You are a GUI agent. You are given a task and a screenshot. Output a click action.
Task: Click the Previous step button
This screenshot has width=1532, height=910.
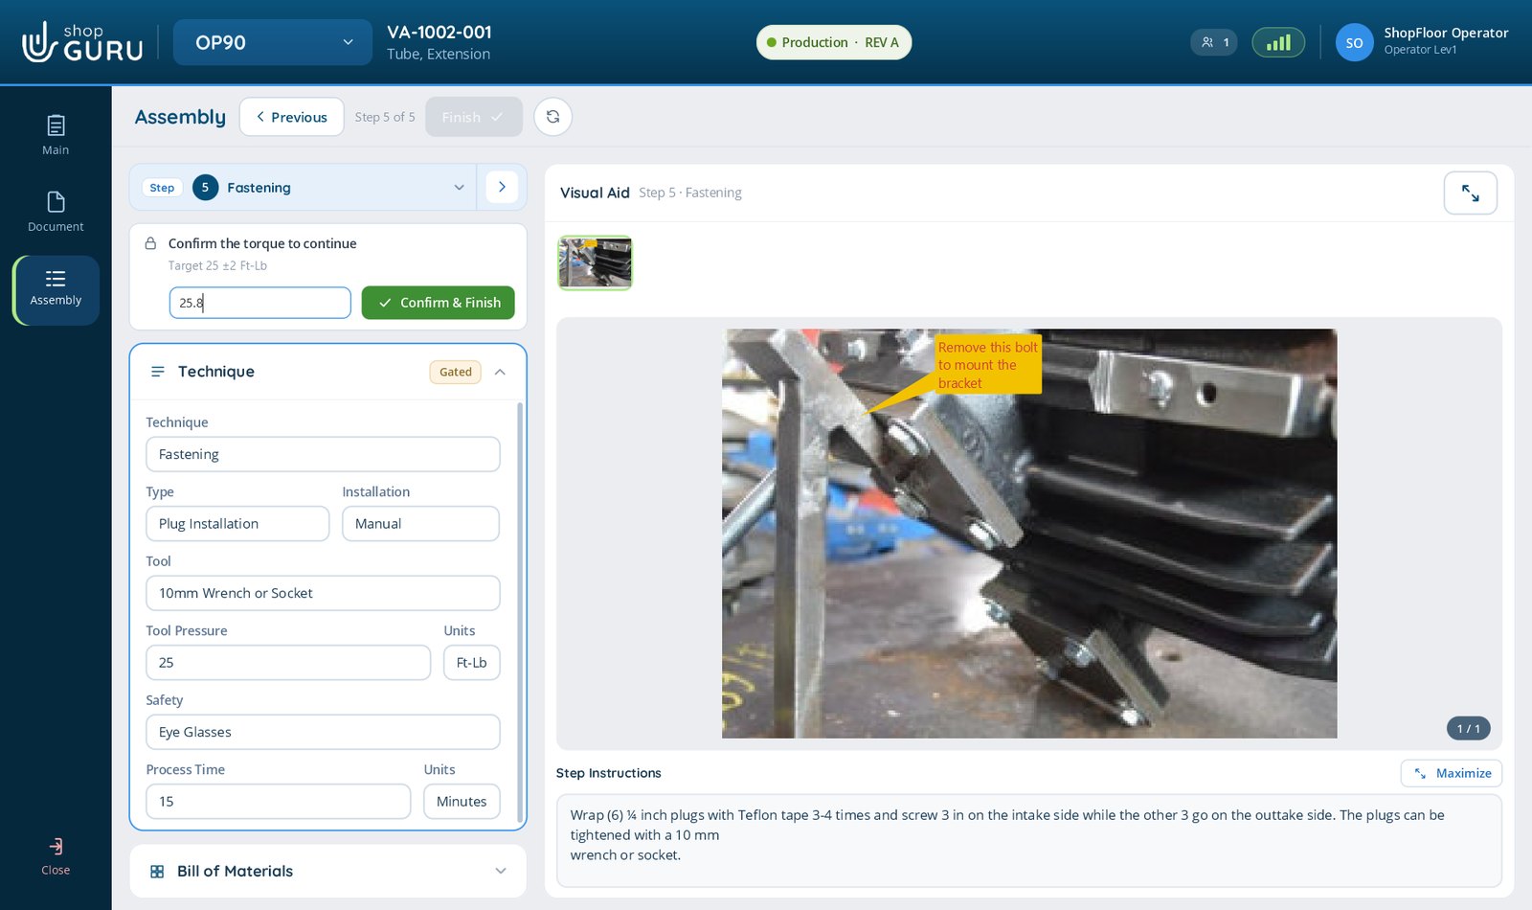pyautogui.click(x=291, y=117)
